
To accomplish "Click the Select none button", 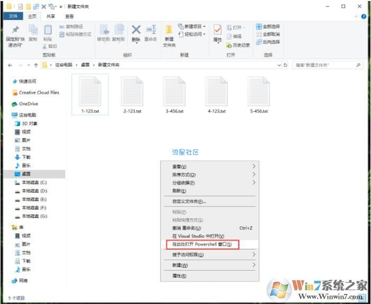I will coord(267,34).
